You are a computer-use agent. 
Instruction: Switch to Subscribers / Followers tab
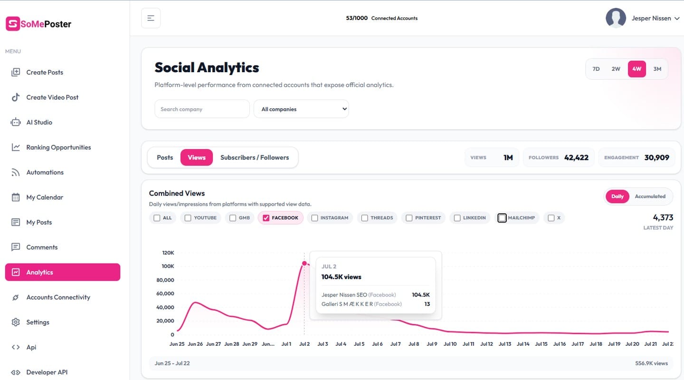click(255, 157)
